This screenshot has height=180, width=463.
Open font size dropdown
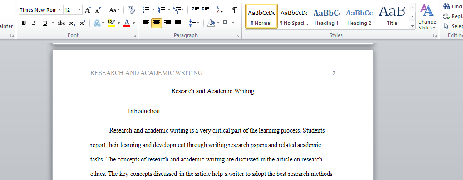pyautogui.click(x=79, y=10)
